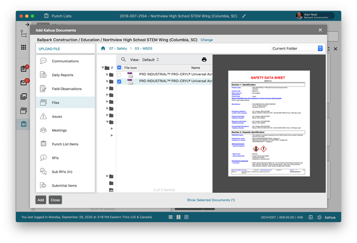Select Punch List Items in the app list

(x=65, y=144)
